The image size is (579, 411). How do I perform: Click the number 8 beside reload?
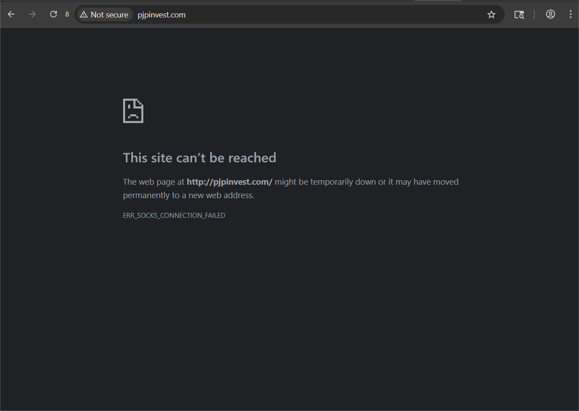67,14
